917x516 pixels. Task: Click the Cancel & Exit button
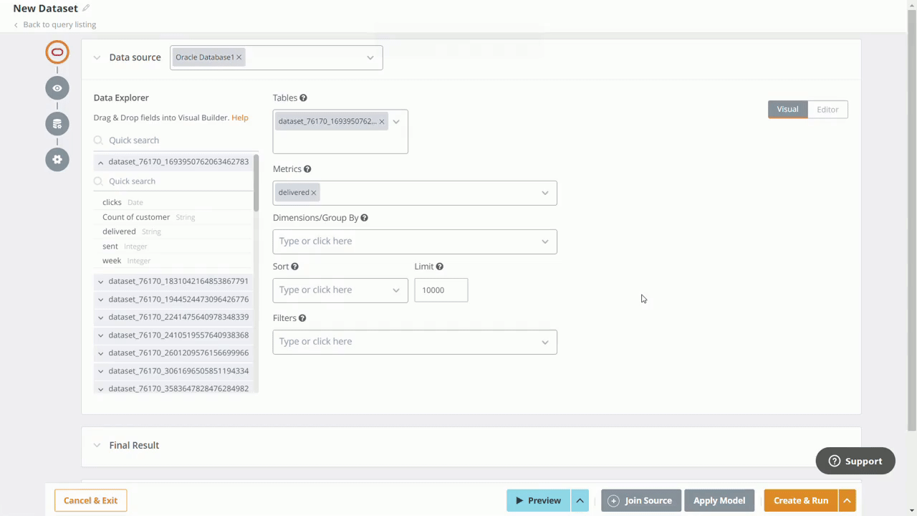pyautogui.click(x=90, y=500)
